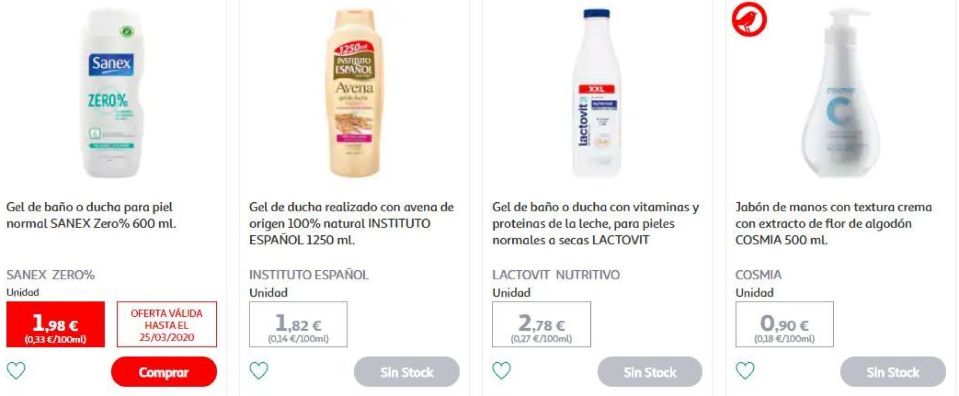Add Instituto Español Avena gel to favorites heart
959x396 pixels.
click(259, 371)
